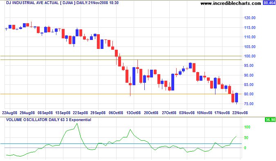Viewport: 276px width, 161px height.
Task: Click the 105.00 price axis label
Action: pyautogui.click(x=250, y=47)
